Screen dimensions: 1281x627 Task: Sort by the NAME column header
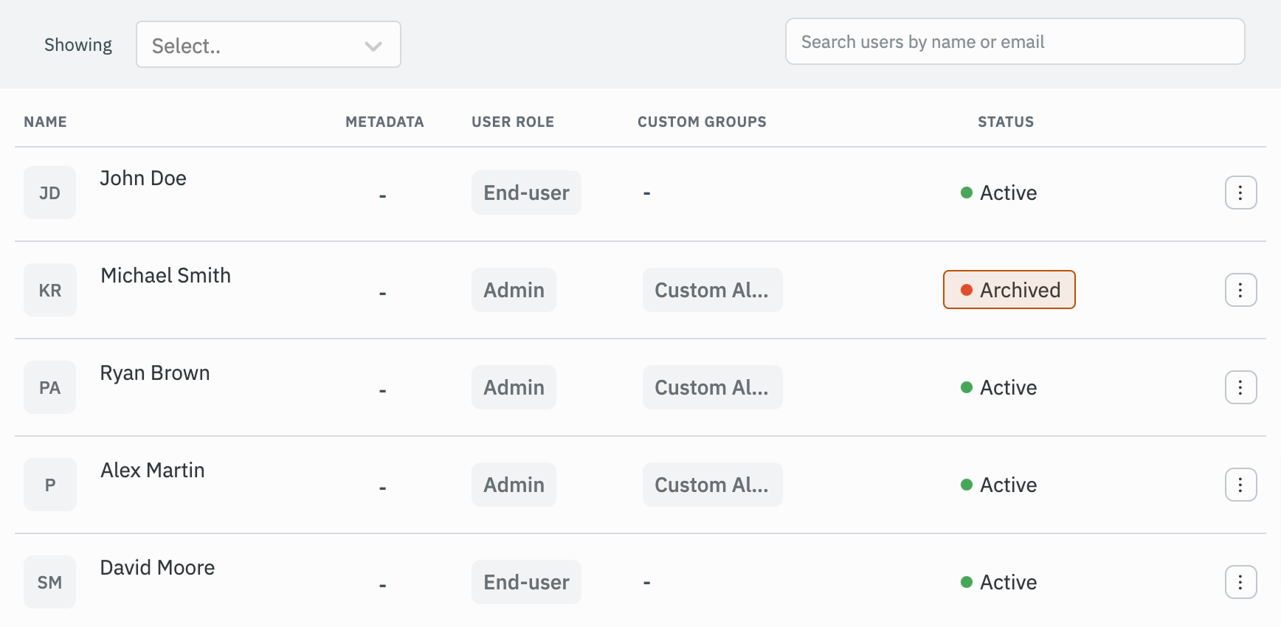(x=45, y=122)
